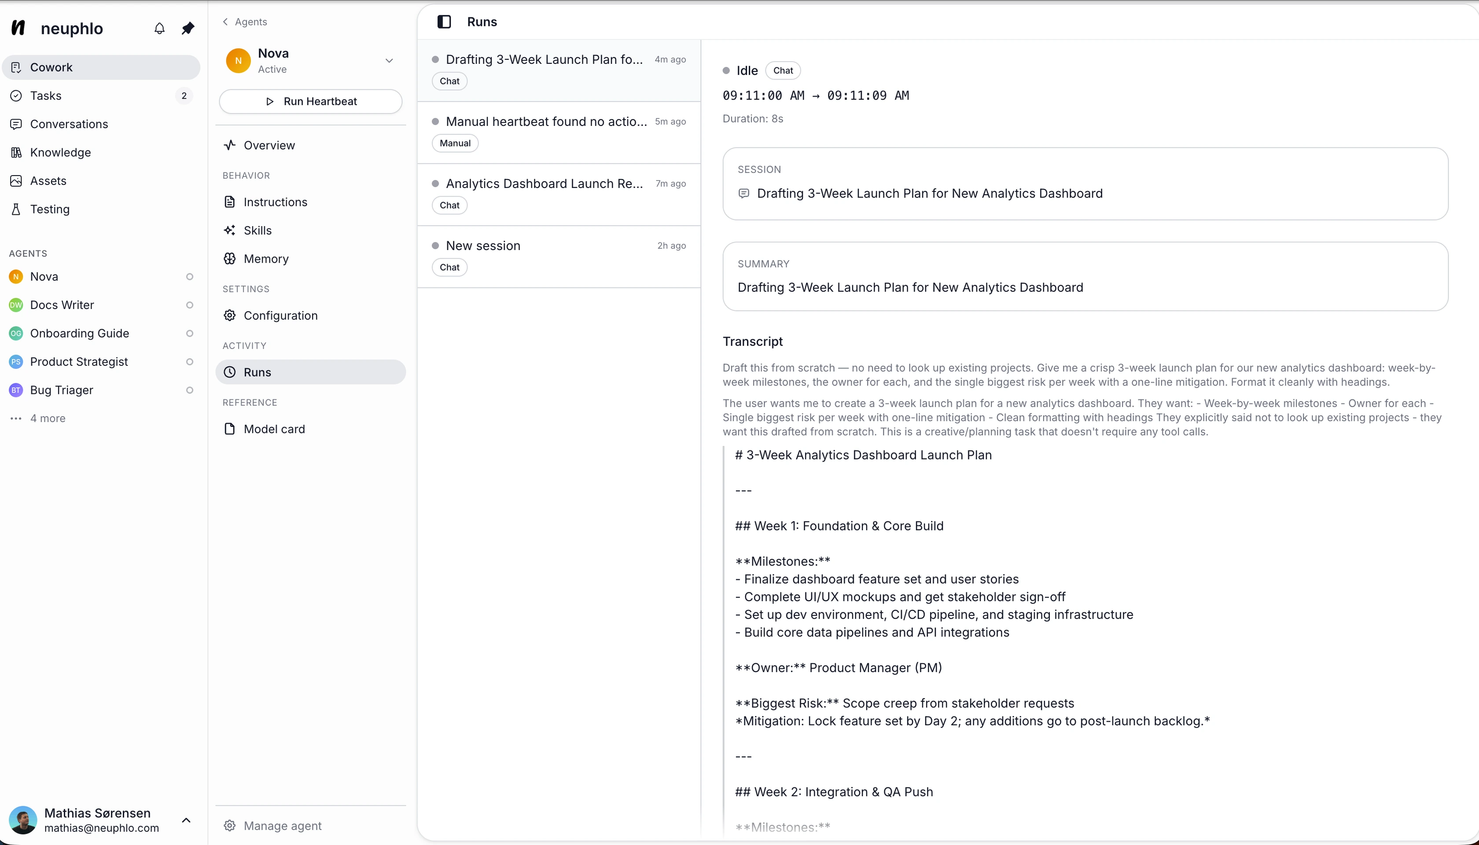Open the session link Drafting 3-Week Launch Plan
The width and height of the screenshot is (1479, 845).
[x=929, y=194]
